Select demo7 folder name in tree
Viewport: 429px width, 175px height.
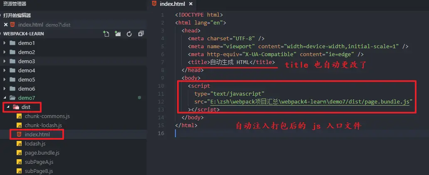click(27, 98)
